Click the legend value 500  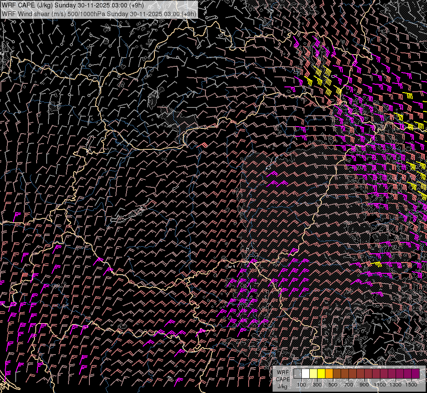(333, 385)
